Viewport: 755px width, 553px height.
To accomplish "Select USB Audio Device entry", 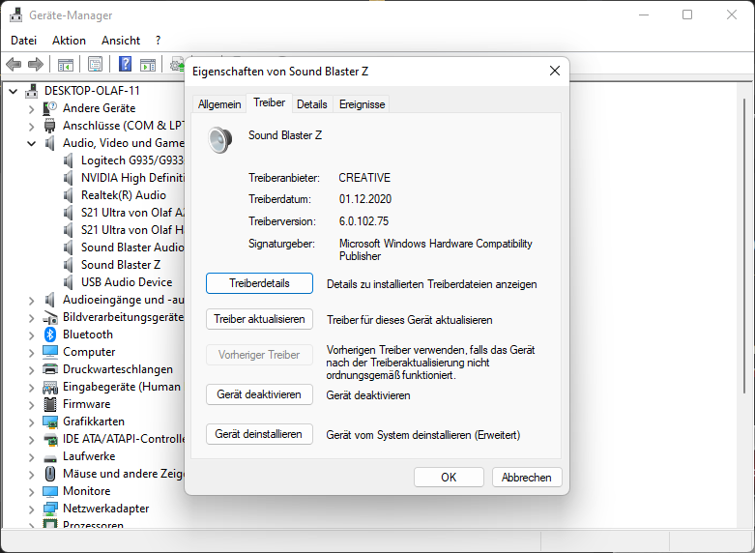I will click(126, 281).
